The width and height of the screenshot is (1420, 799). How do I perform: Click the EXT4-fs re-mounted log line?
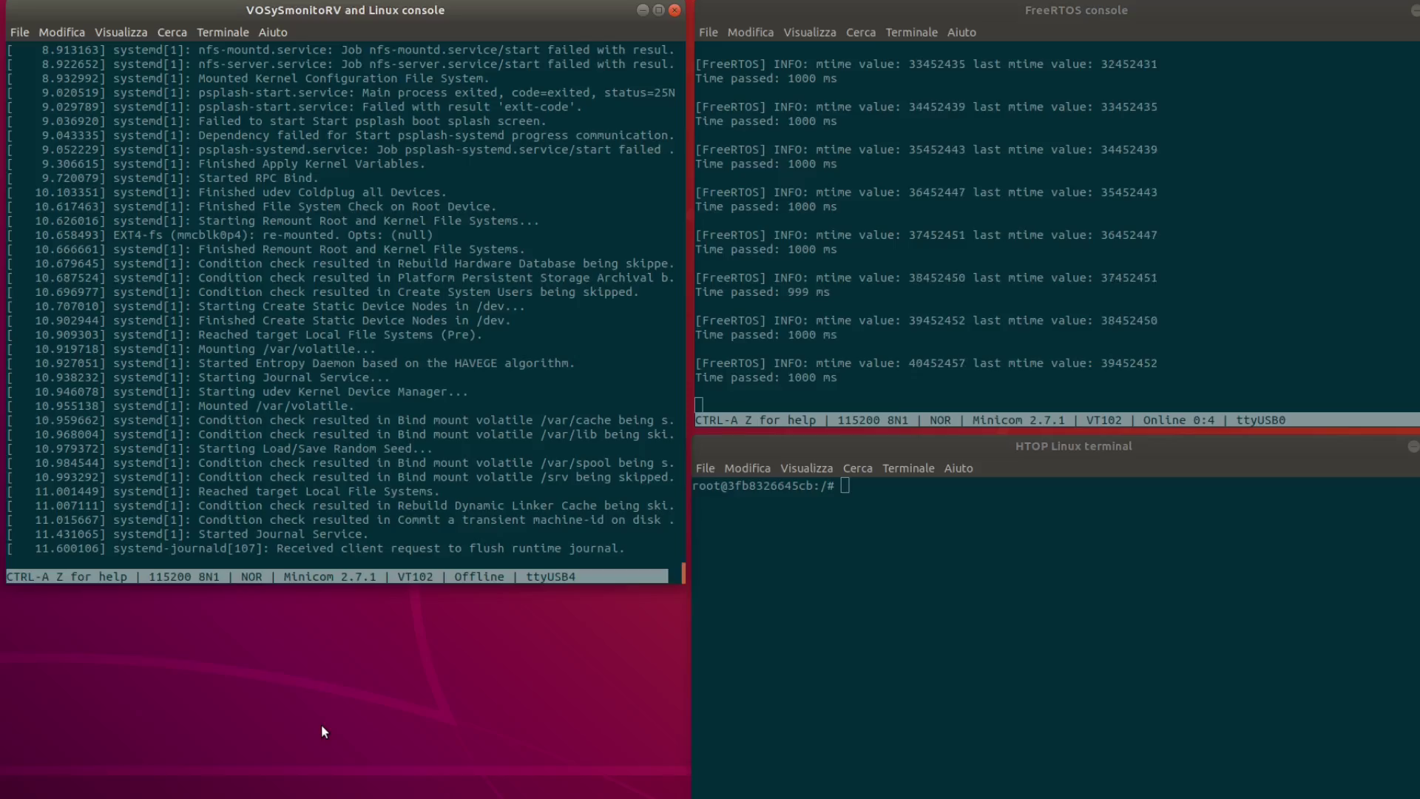click(220, 235)
